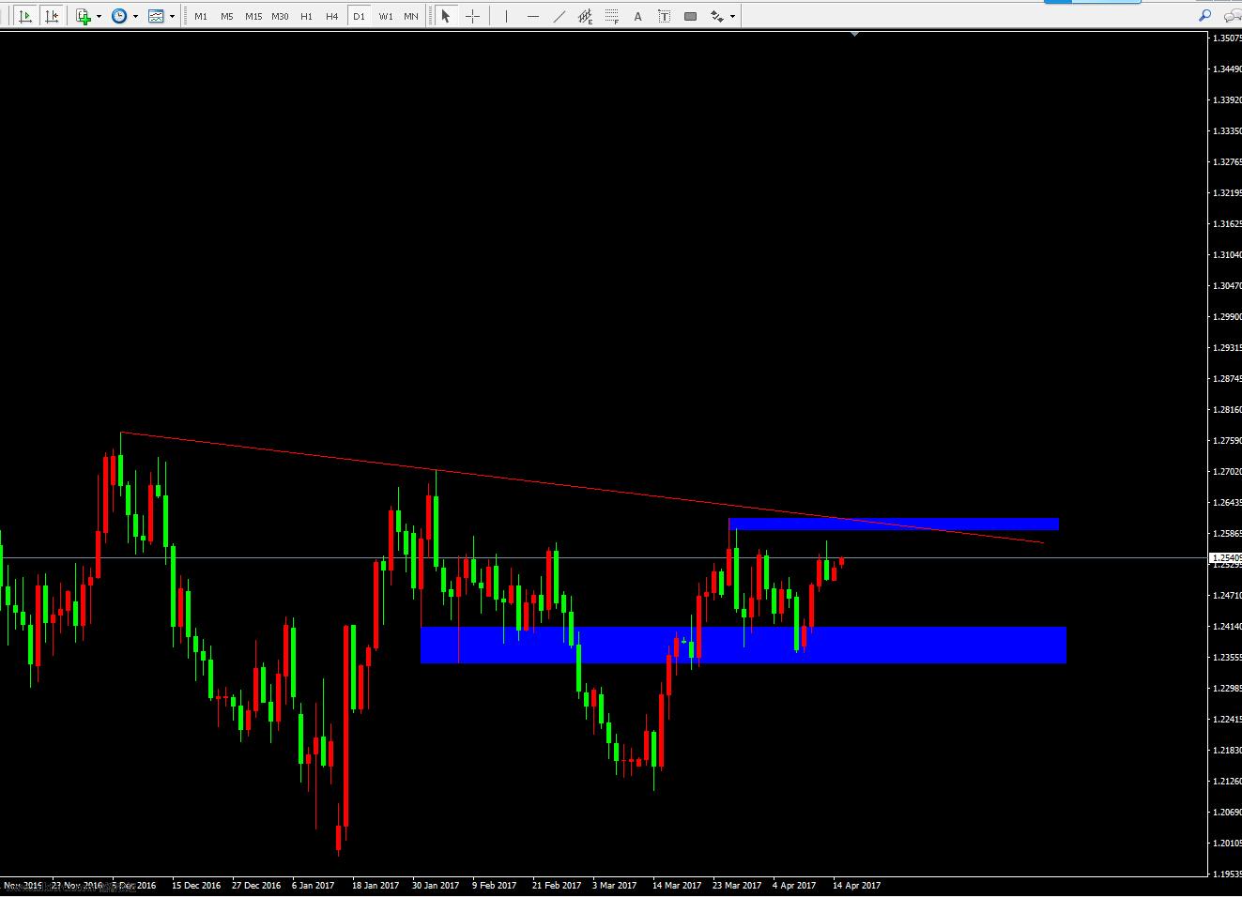Image resolution: width=1242 pixels, height=897 pixels.
Task: Click the 14 Apr 2017 date label
Action: [x=857, y=885]
